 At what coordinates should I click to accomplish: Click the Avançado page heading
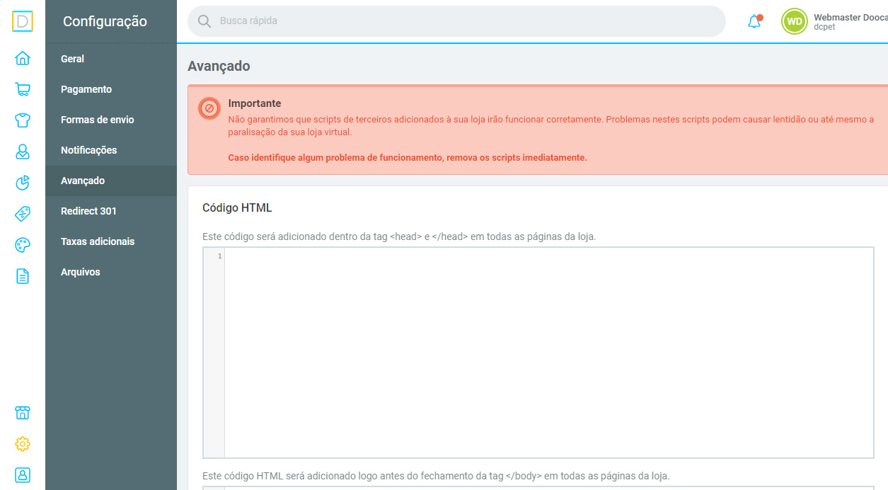(219, 66)
